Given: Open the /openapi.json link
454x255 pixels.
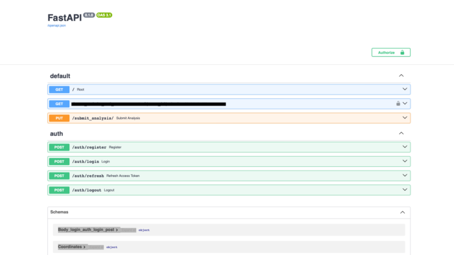Looking at the screenshot, I should 57,25.
